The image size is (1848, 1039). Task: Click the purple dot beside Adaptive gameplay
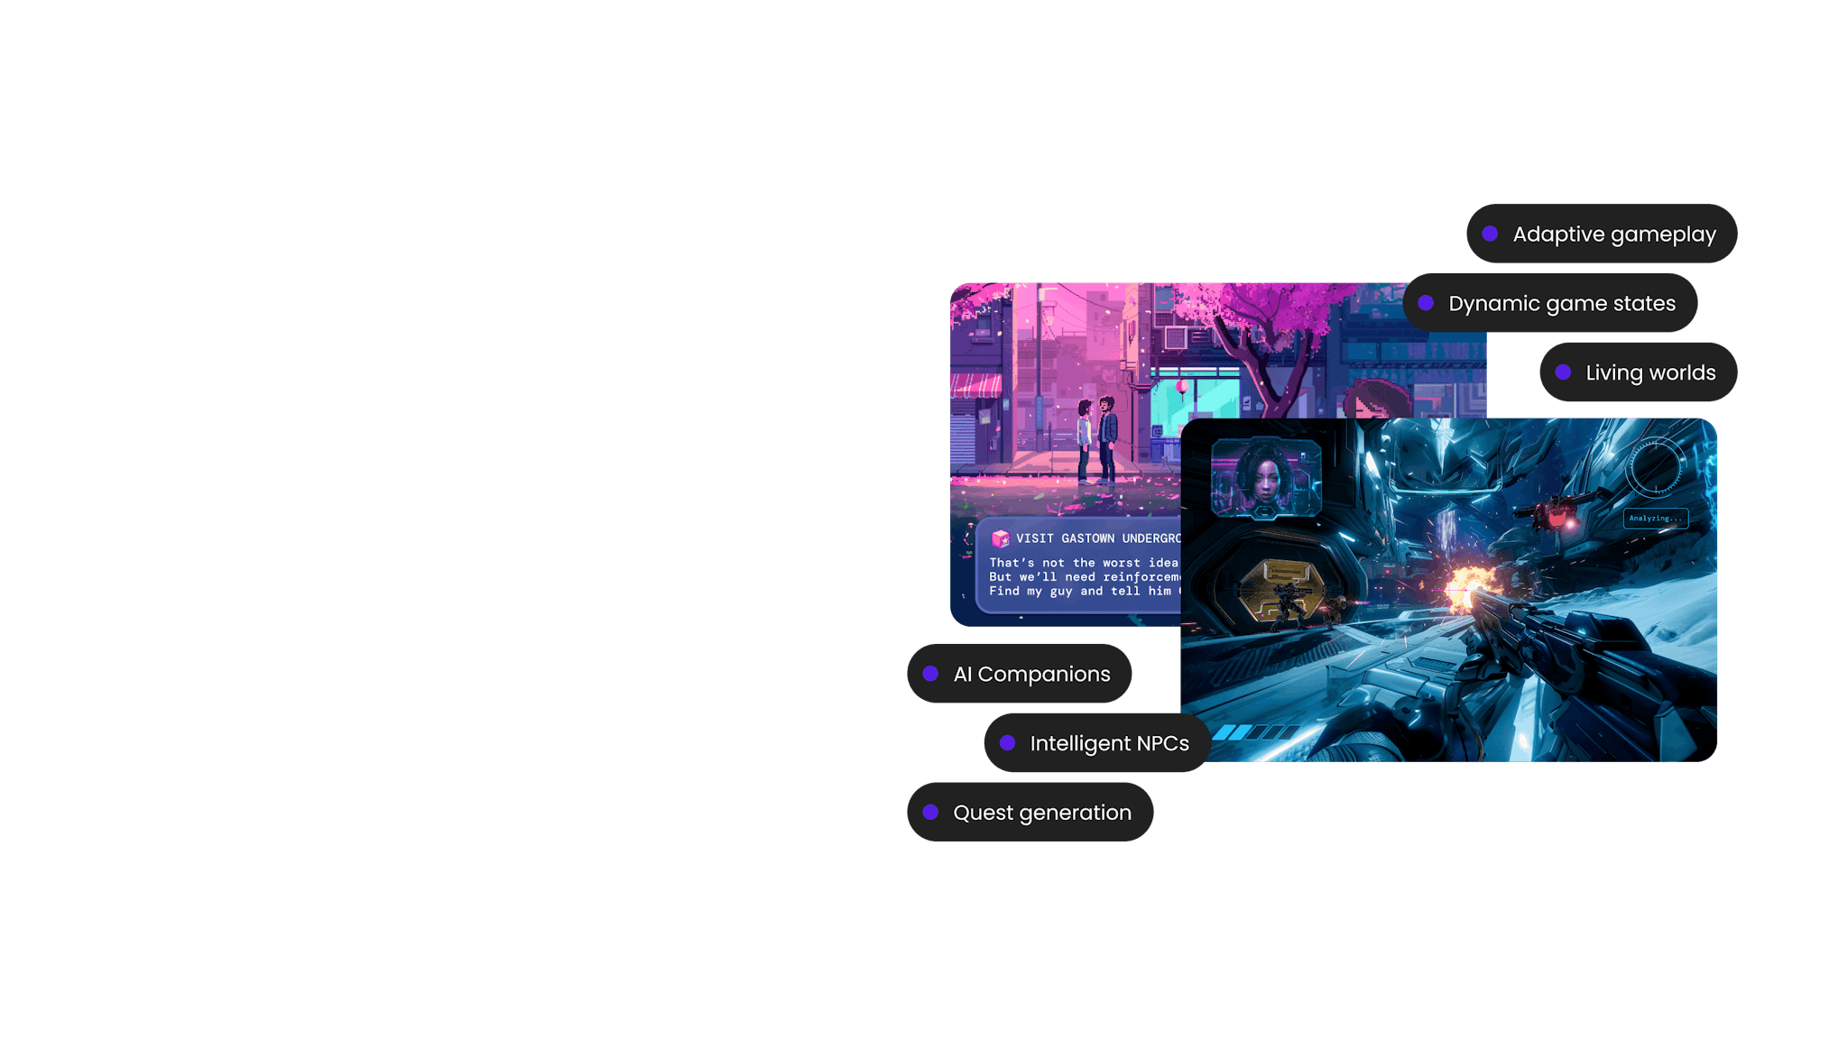coord(1490,234)
